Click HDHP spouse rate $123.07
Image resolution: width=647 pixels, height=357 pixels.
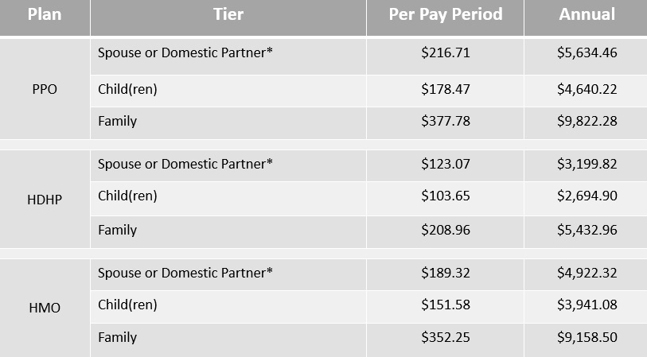pos(445,164)
